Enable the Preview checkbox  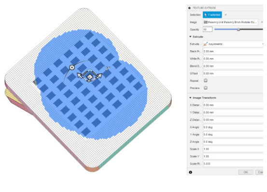click(206, 88)
